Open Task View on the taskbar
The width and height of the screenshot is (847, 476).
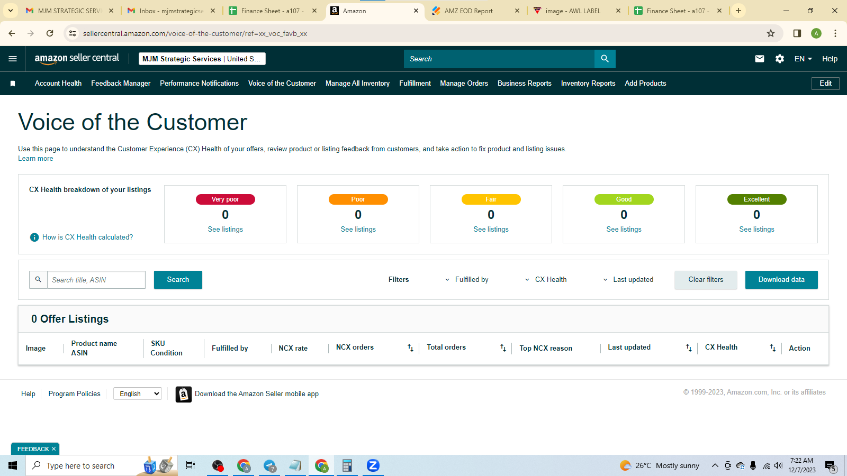pos(191,465)
